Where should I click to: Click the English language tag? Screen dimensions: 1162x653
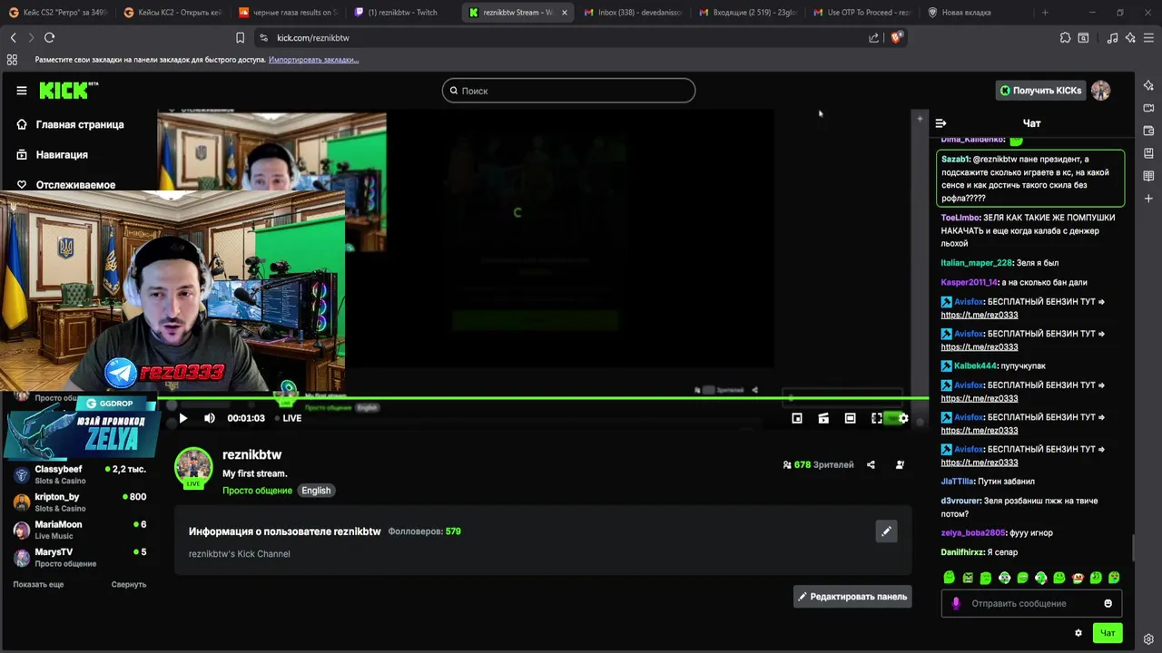coord(316,491)
